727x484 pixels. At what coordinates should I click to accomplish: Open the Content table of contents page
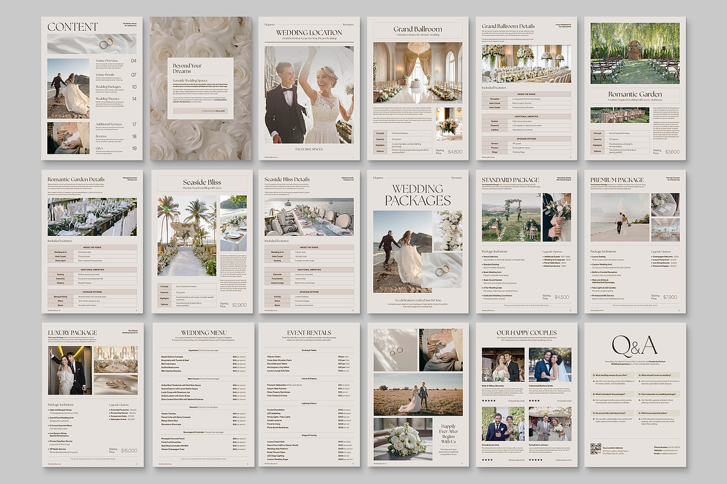(x=92, y=88)
